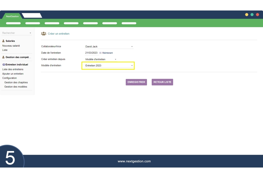Click the Maintenant link next to date

click(x=107, y=53)
